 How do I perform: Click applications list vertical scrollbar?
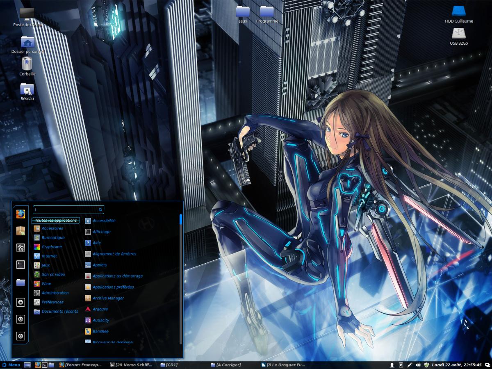coord(181,279)
